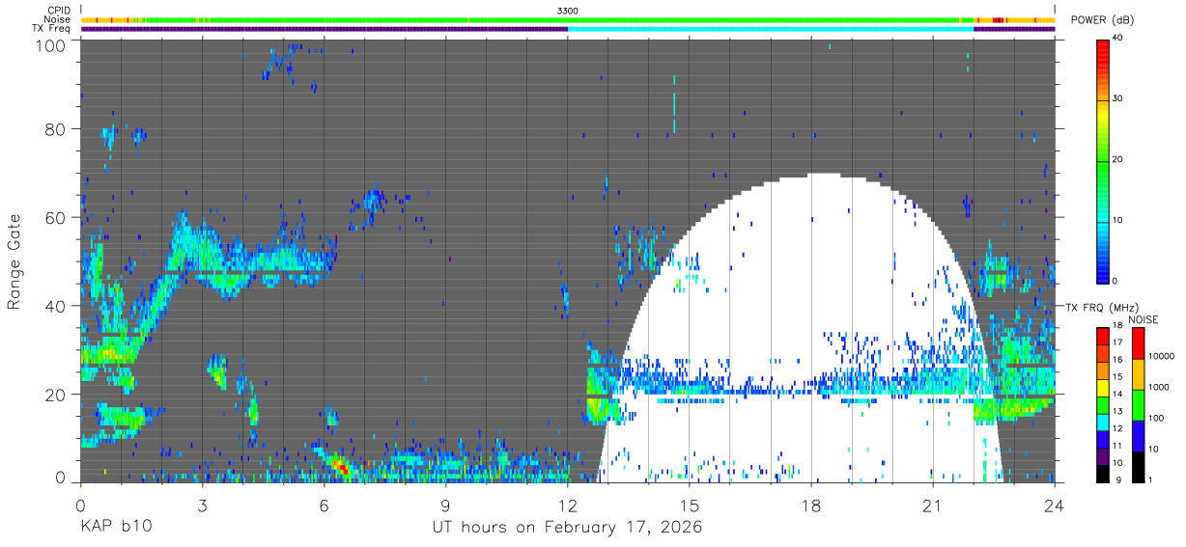Screen dimensions: 1186x547
Task: Click range gate tick label 80
Action: coord(54,128)
